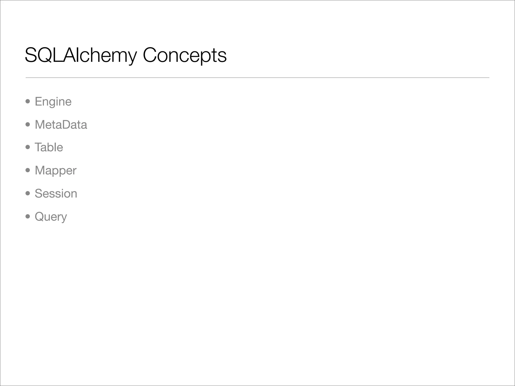Screen dimensions: 515x386
Task: Select the bullet dot before Table
Action: tap(28, 147)
